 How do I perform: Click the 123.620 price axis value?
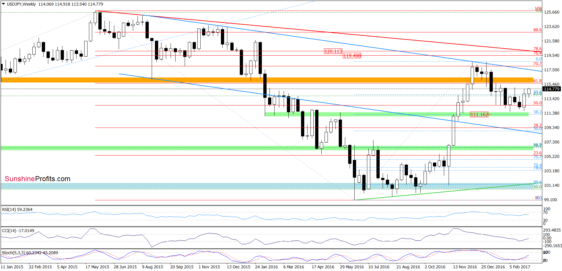pyautogui.click(x=552, y=27)
